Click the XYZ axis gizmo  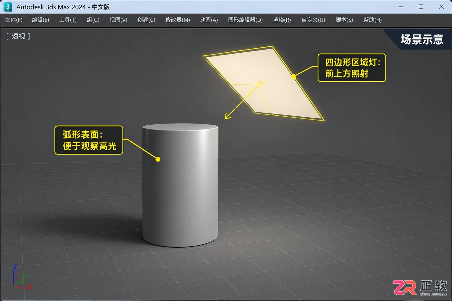(21, 277)
